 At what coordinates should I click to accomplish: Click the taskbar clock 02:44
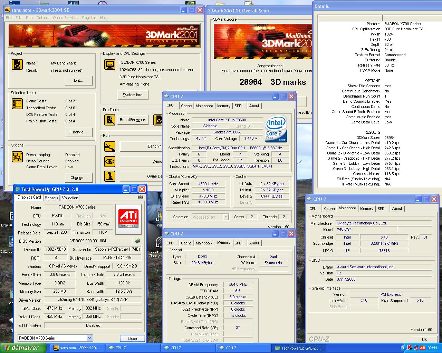[x=433, y=348]
